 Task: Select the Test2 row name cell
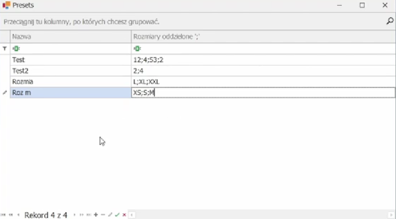pos(71,70)
